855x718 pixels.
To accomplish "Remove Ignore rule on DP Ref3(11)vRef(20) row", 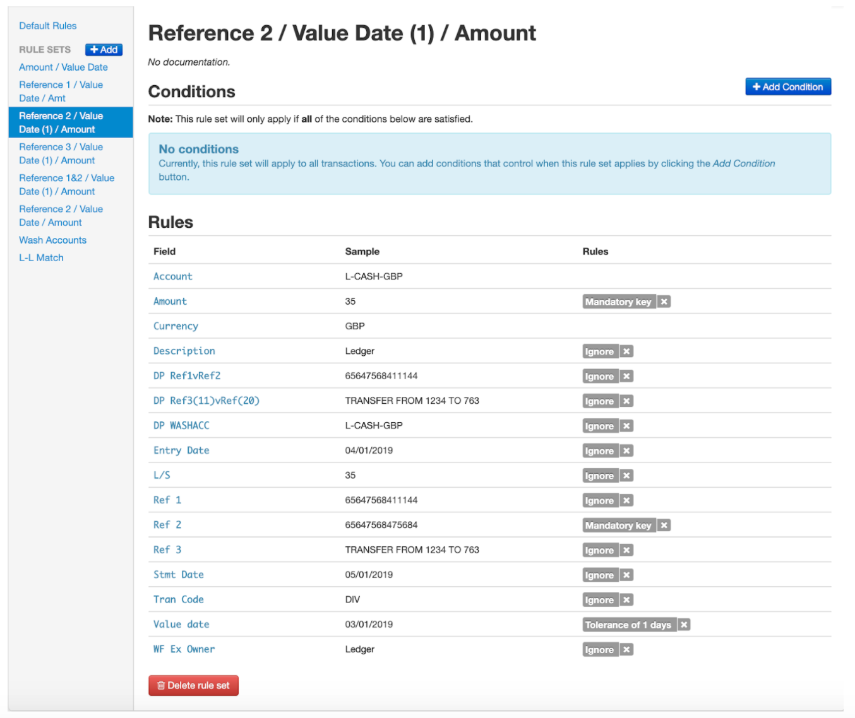I will click(x=626, y=401).
